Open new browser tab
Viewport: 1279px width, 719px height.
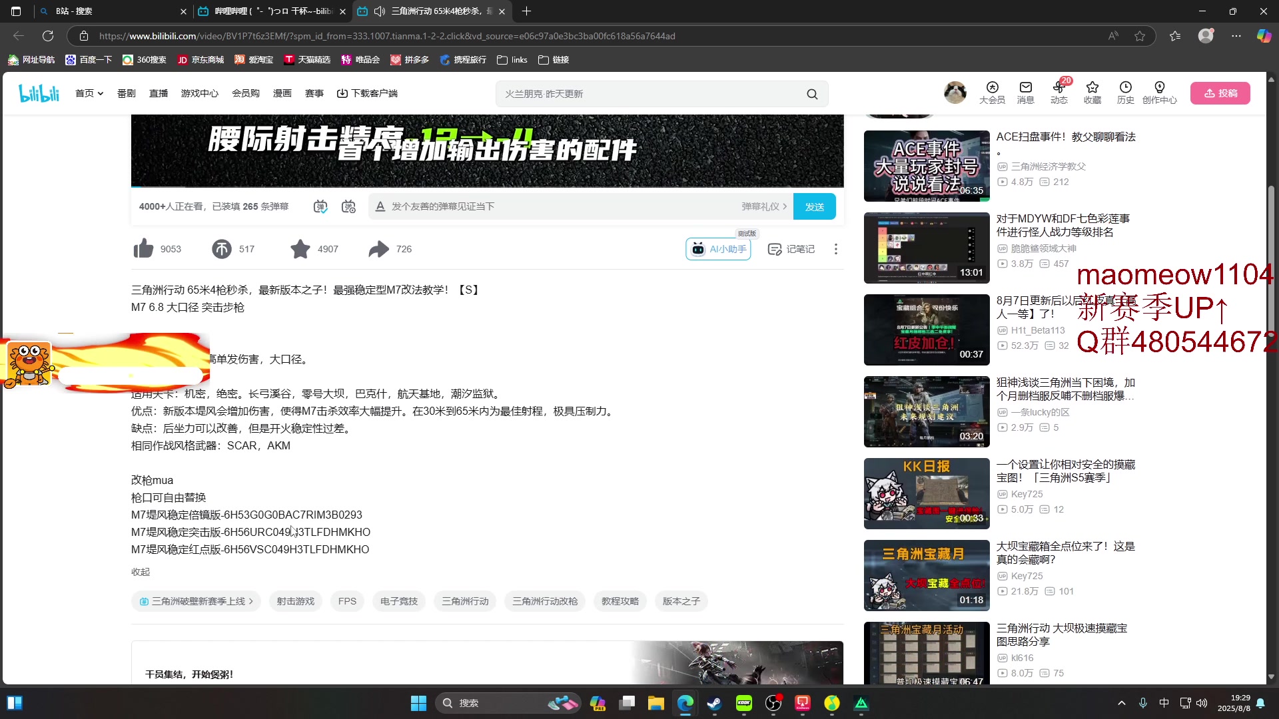point(526,11)
